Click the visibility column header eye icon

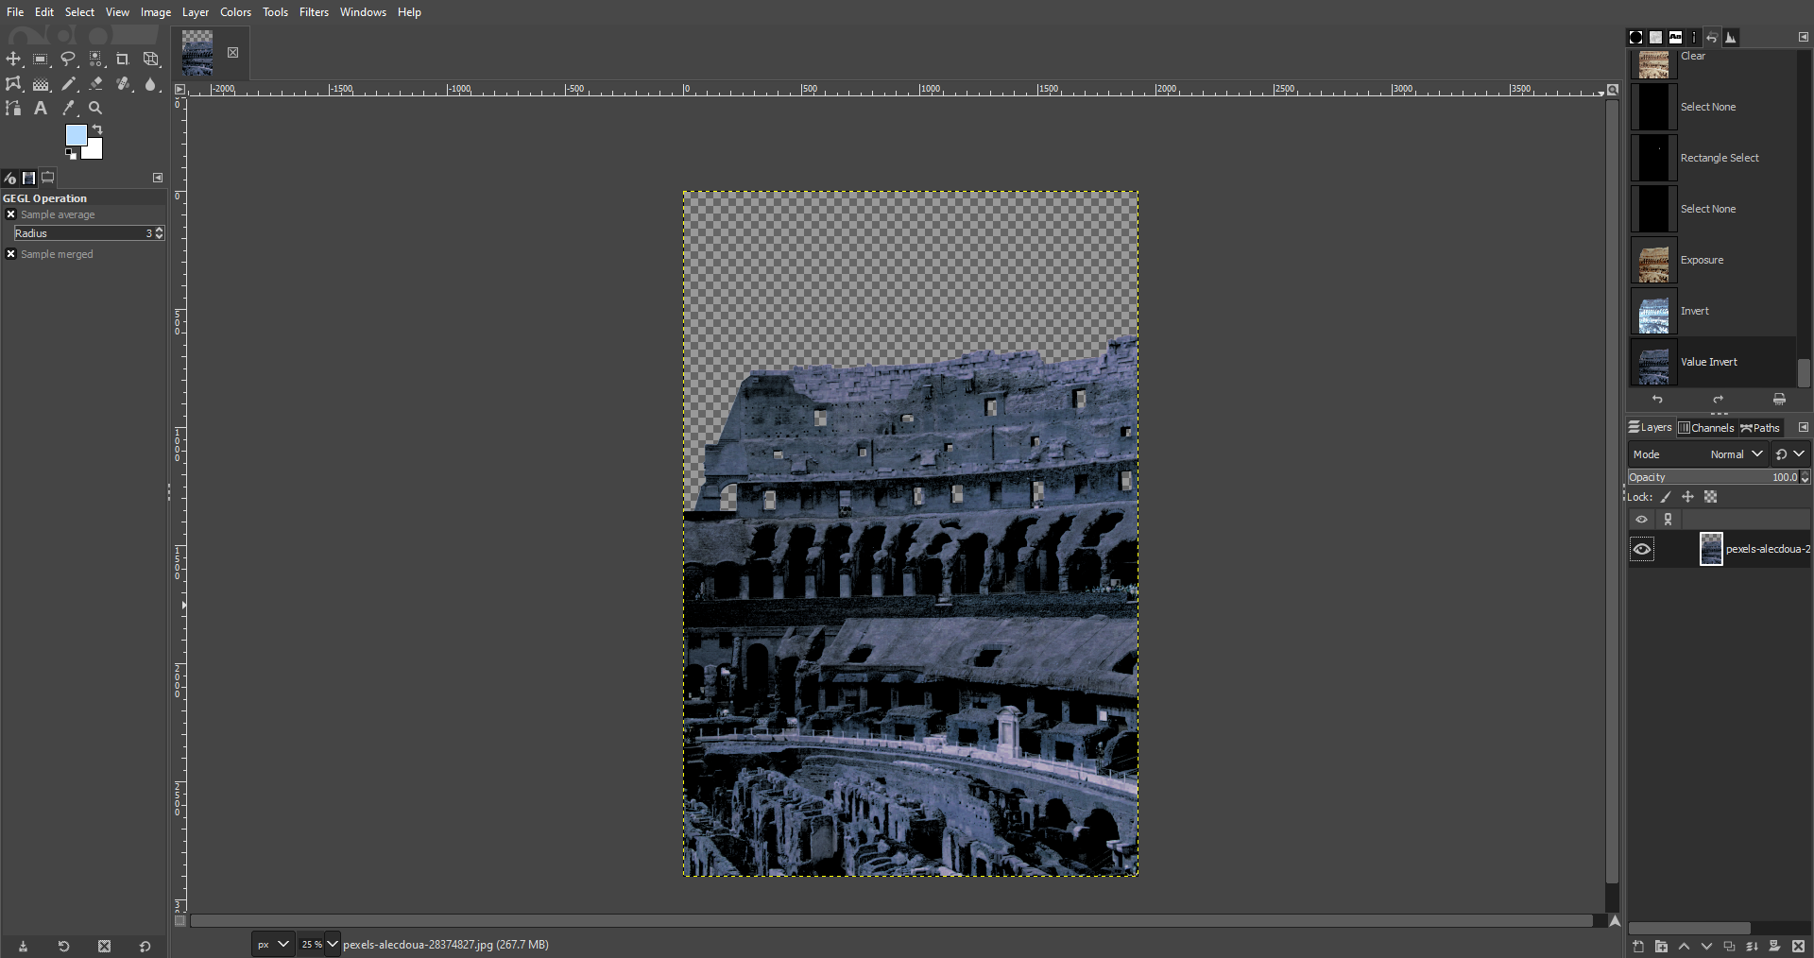1641,520
